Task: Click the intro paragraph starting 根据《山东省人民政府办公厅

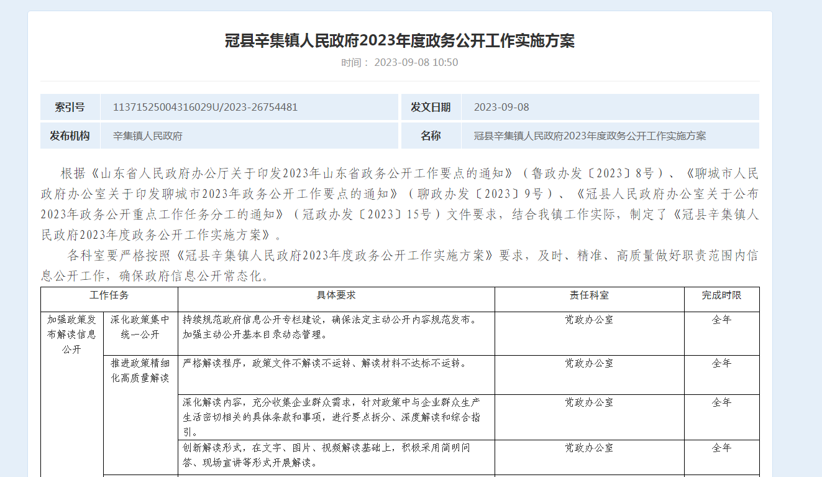Action: point(400,204)
